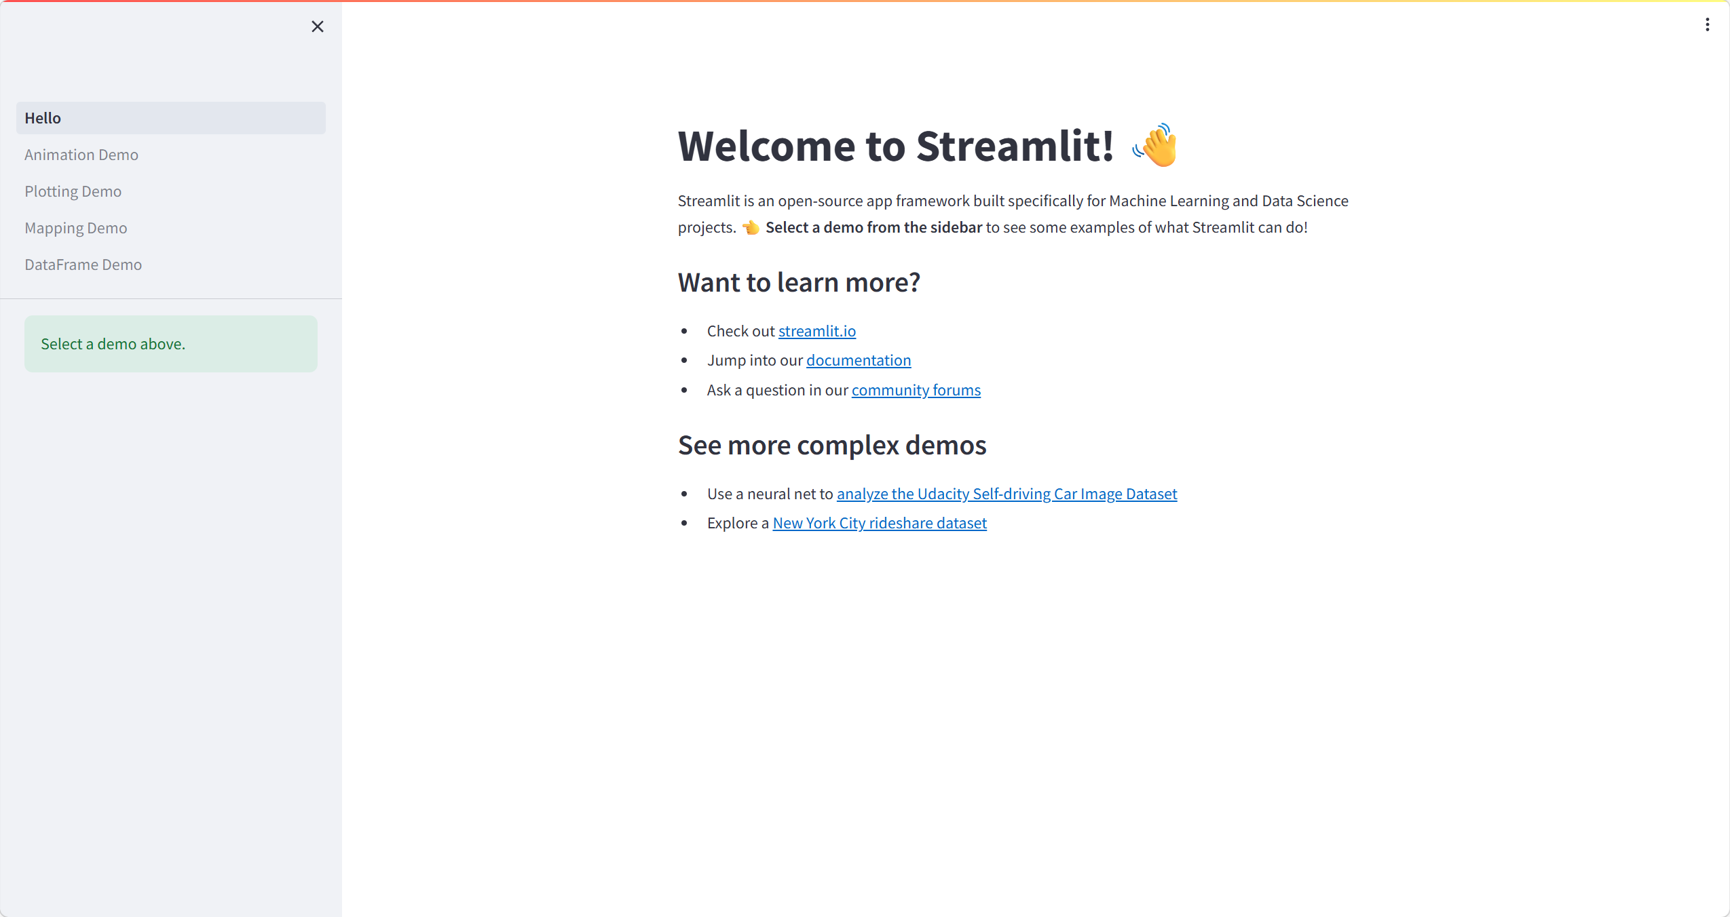The image size is (1730, 917).
Task: Open the Plotting Demo page
Action: [x=73, y=191]
